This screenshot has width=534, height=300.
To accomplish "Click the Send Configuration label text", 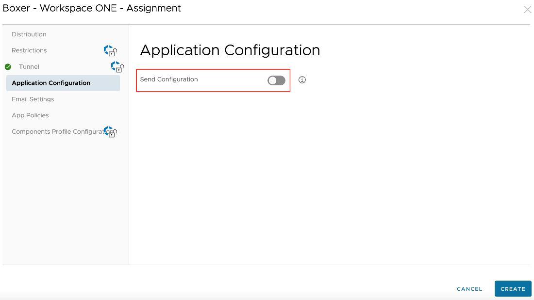I will point(169,79).
